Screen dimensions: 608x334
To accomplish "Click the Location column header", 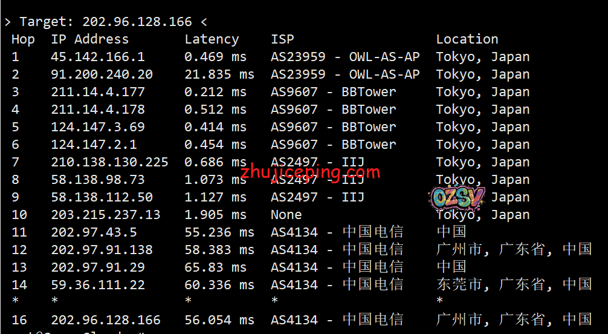I will pos(467,39).
